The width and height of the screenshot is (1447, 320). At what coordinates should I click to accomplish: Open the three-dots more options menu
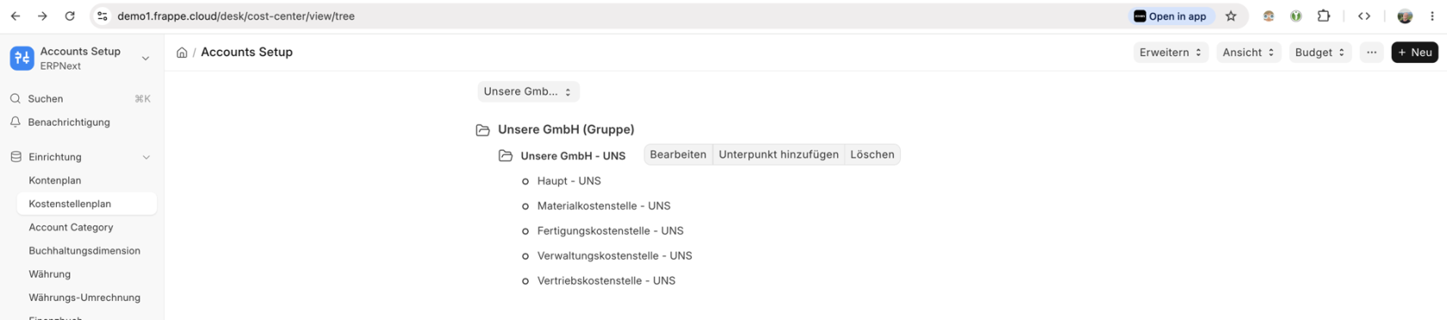point(1371,52)
